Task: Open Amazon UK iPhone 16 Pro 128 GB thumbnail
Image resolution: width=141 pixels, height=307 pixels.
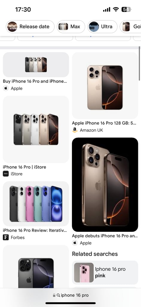Action: pos(105,85)
